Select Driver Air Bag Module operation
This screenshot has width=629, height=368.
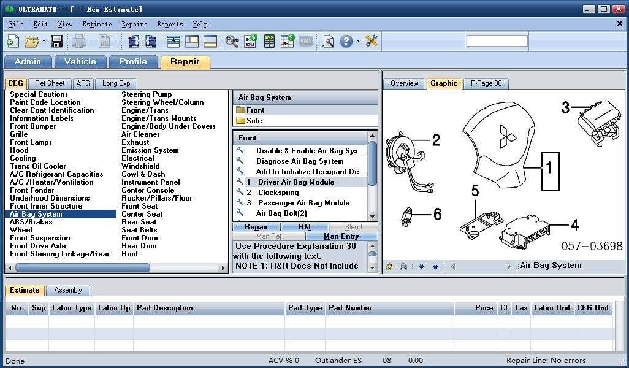coord(300,182)
